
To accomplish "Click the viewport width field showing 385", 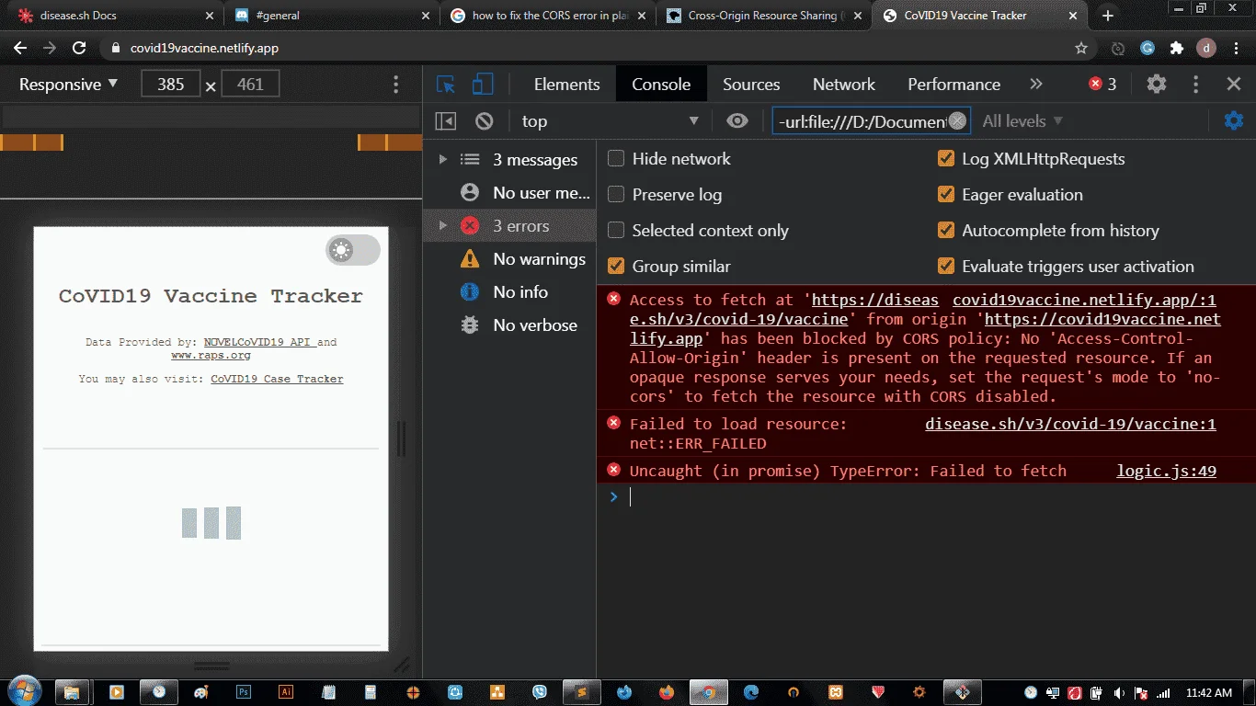I will pyautogui.click(x=171, y=85).
